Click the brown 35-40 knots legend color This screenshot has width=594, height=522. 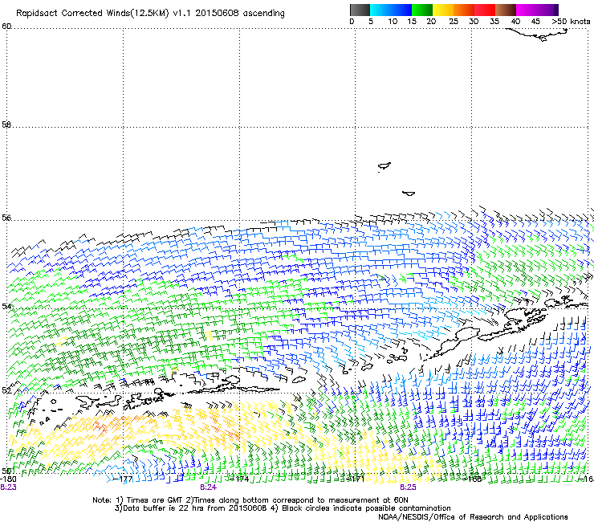click(506, 10)
